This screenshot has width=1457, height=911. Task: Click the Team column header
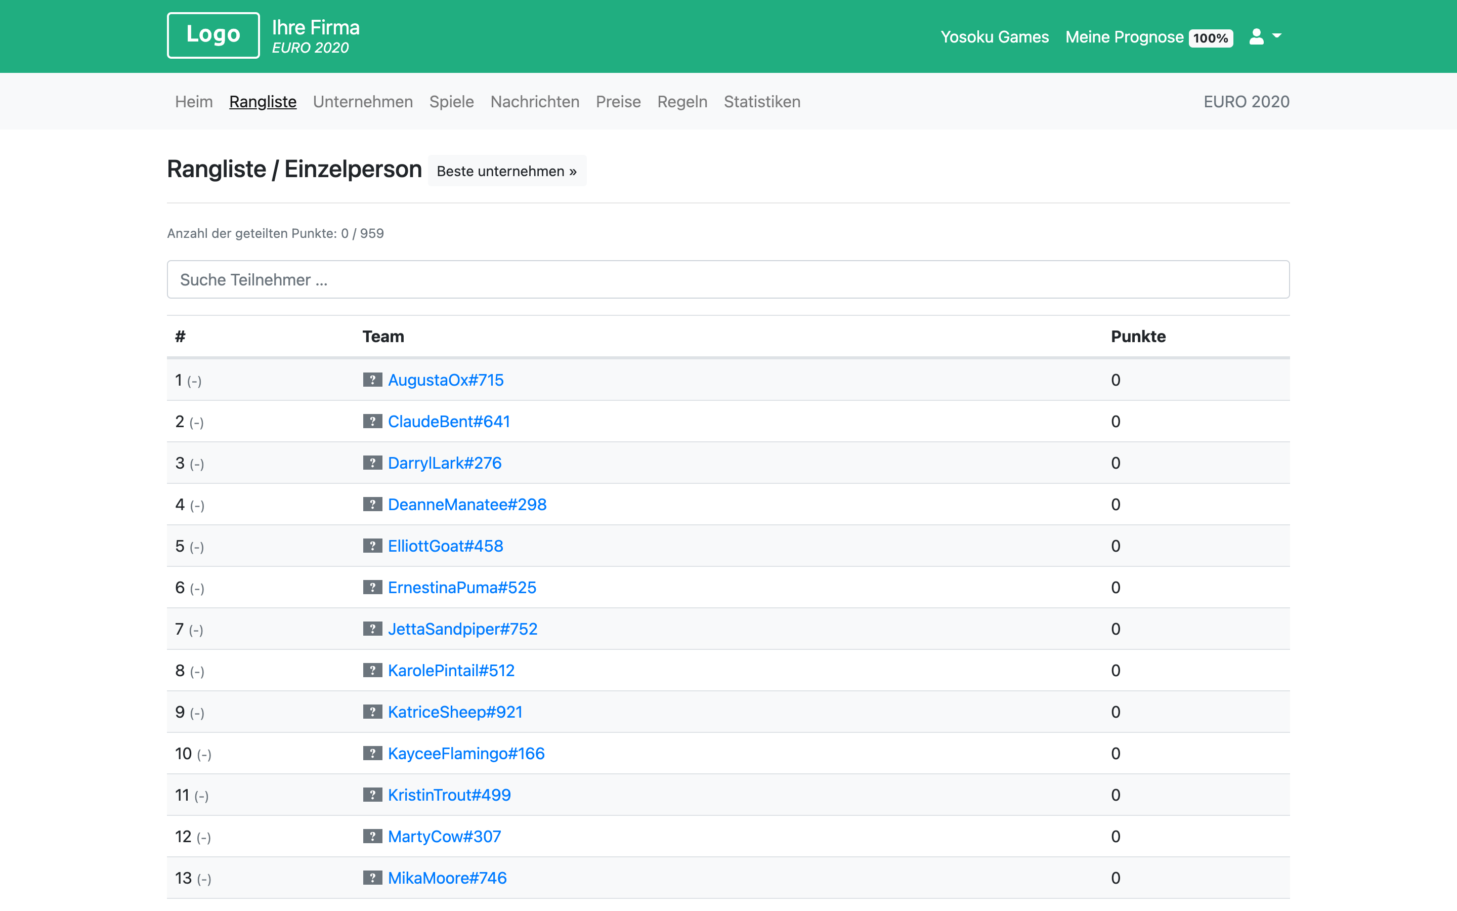tap(383, 336)
